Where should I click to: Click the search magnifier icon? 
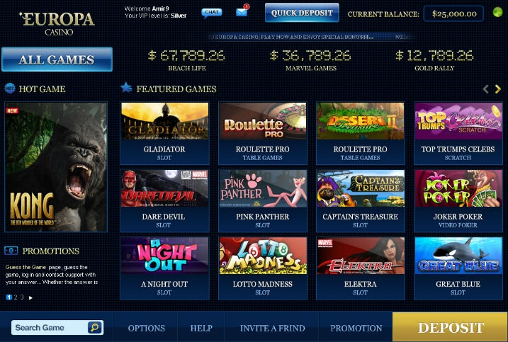(x=95, y=327)
